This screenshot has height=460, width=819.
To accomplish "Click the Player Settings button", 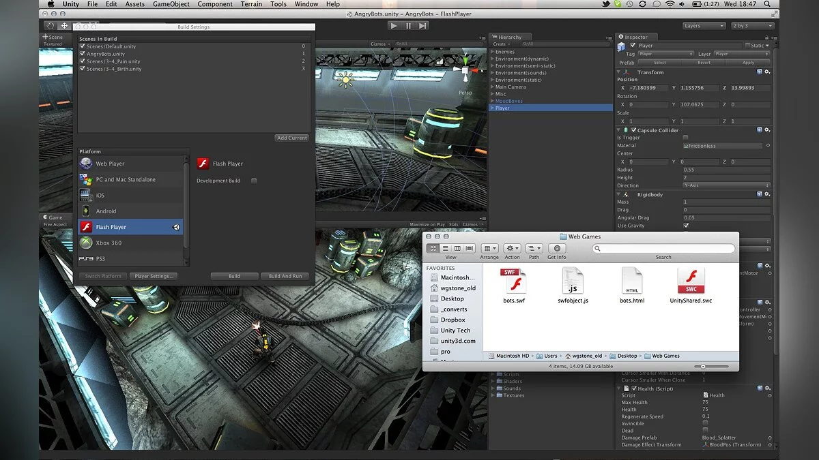I will [155, 276].
